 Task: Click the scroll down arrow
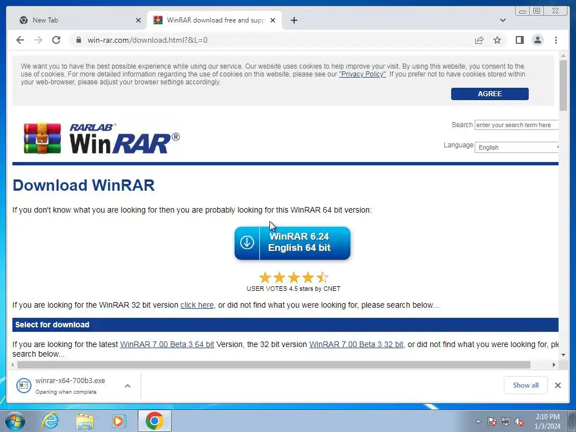coord(563,355)
